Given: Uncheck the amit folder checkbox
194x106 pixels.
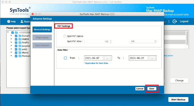Looking at the screenshot, I should [x=16, y=49].
